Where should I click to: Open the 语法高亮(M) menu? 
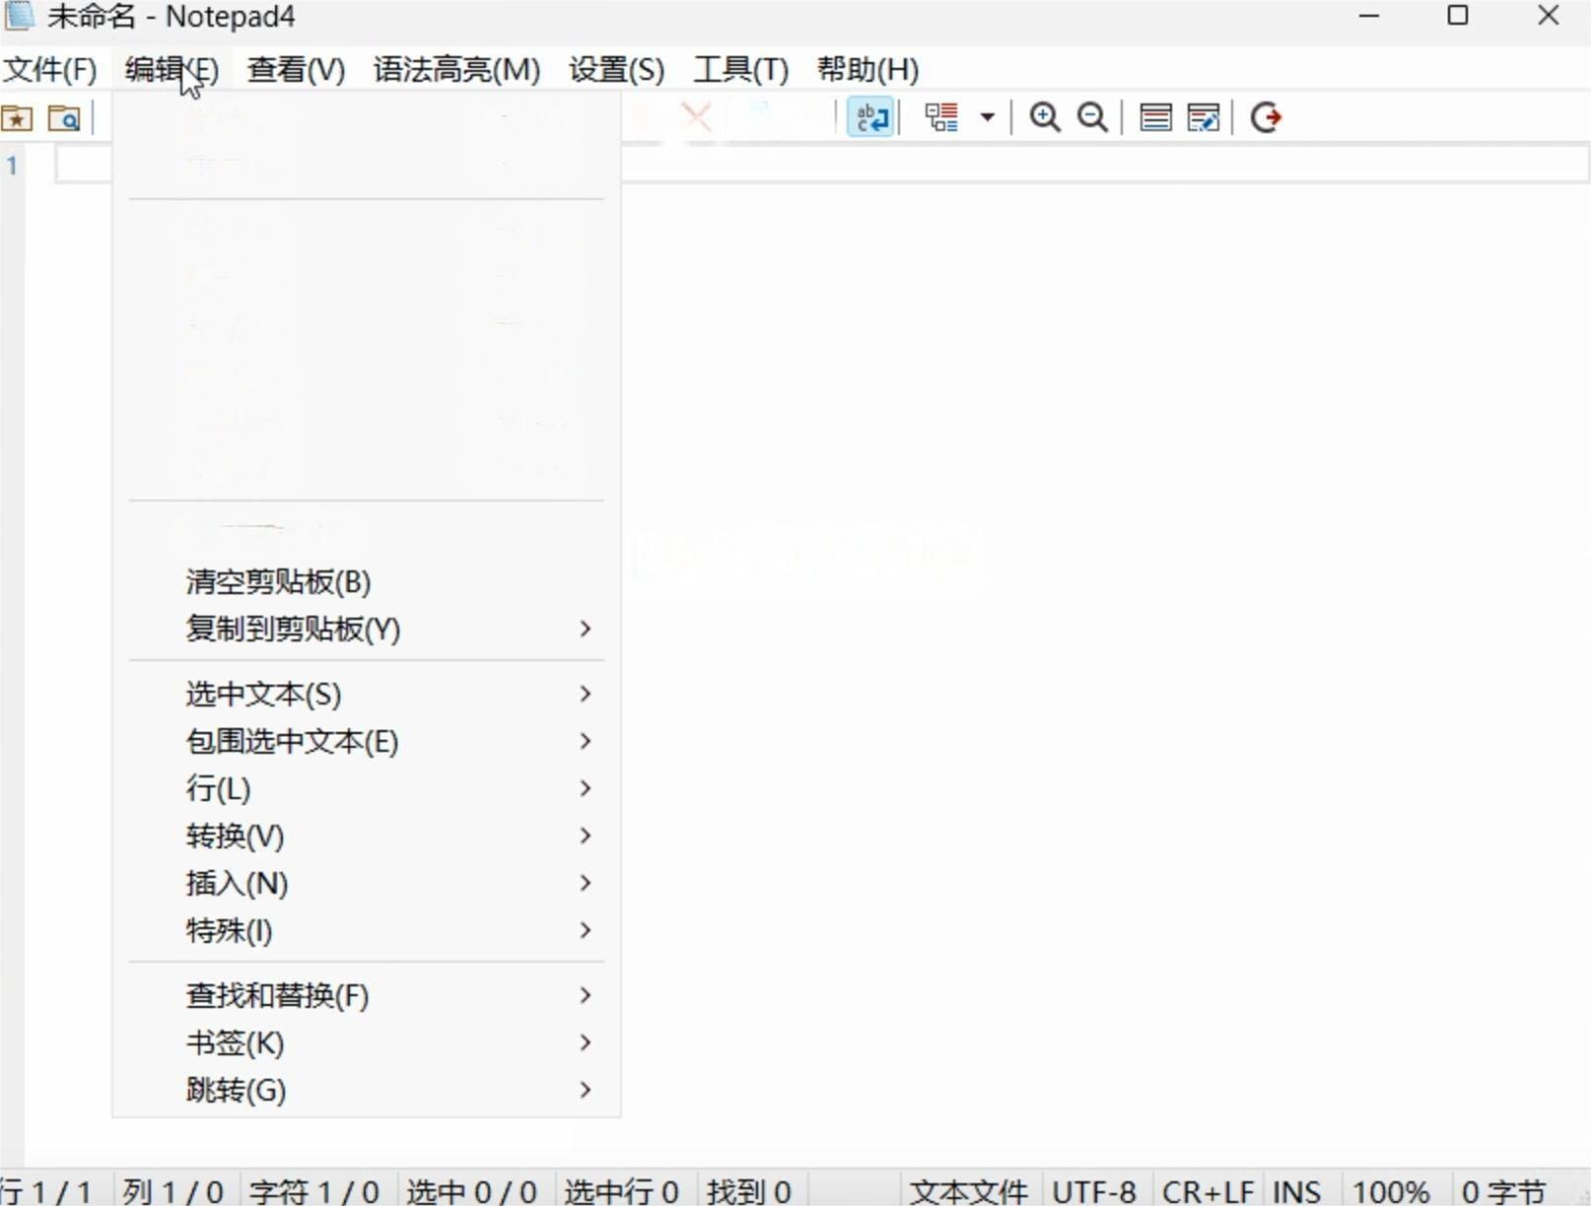tap(456, 70)
